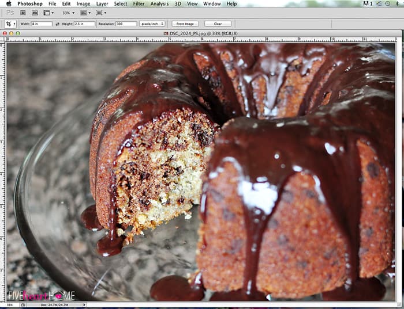Open the Help menu

[x=231, y=3]
